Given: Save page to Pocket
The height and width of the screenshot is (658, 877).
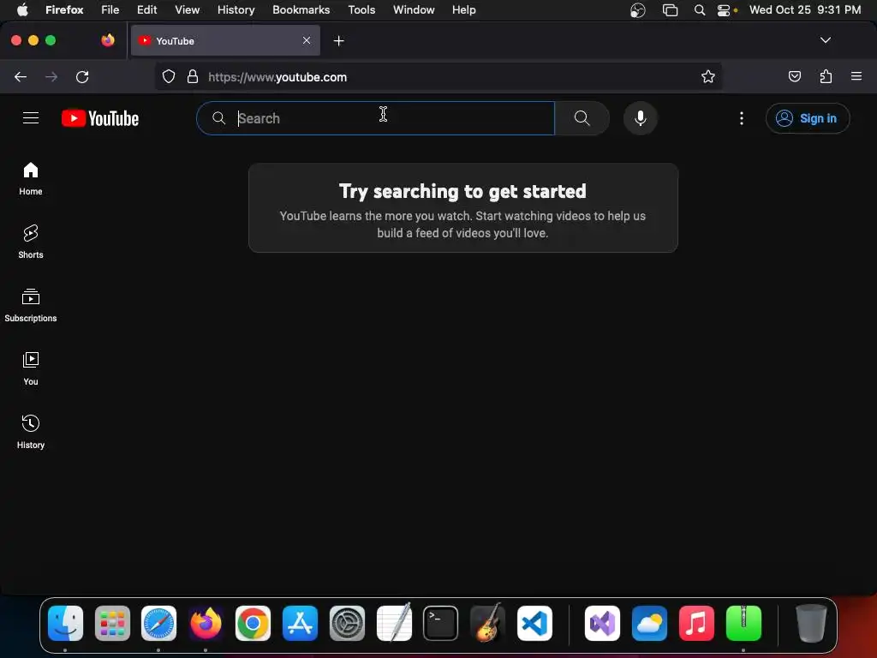Looking at the screenshot, I should [x=794, y=76].
